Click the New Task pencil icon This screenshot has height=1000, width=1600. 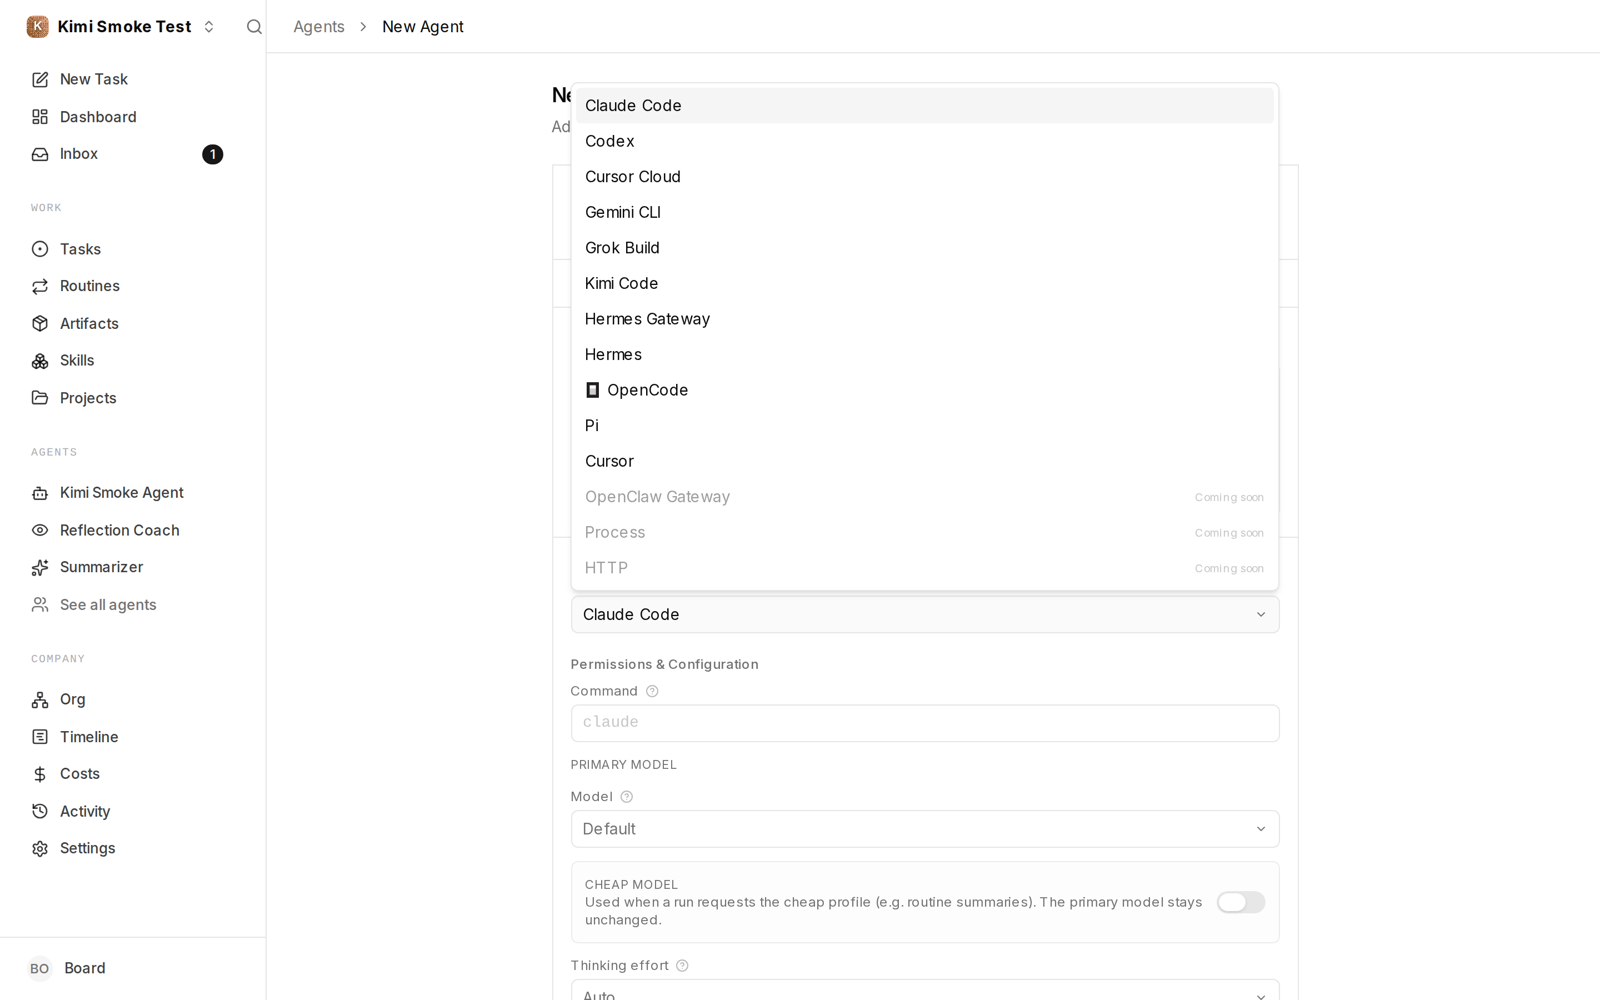coord(39,79)
